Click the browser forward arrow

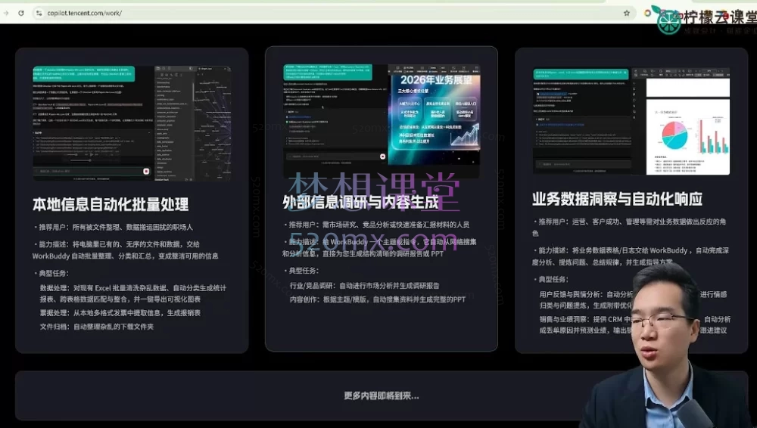(6, 13)
